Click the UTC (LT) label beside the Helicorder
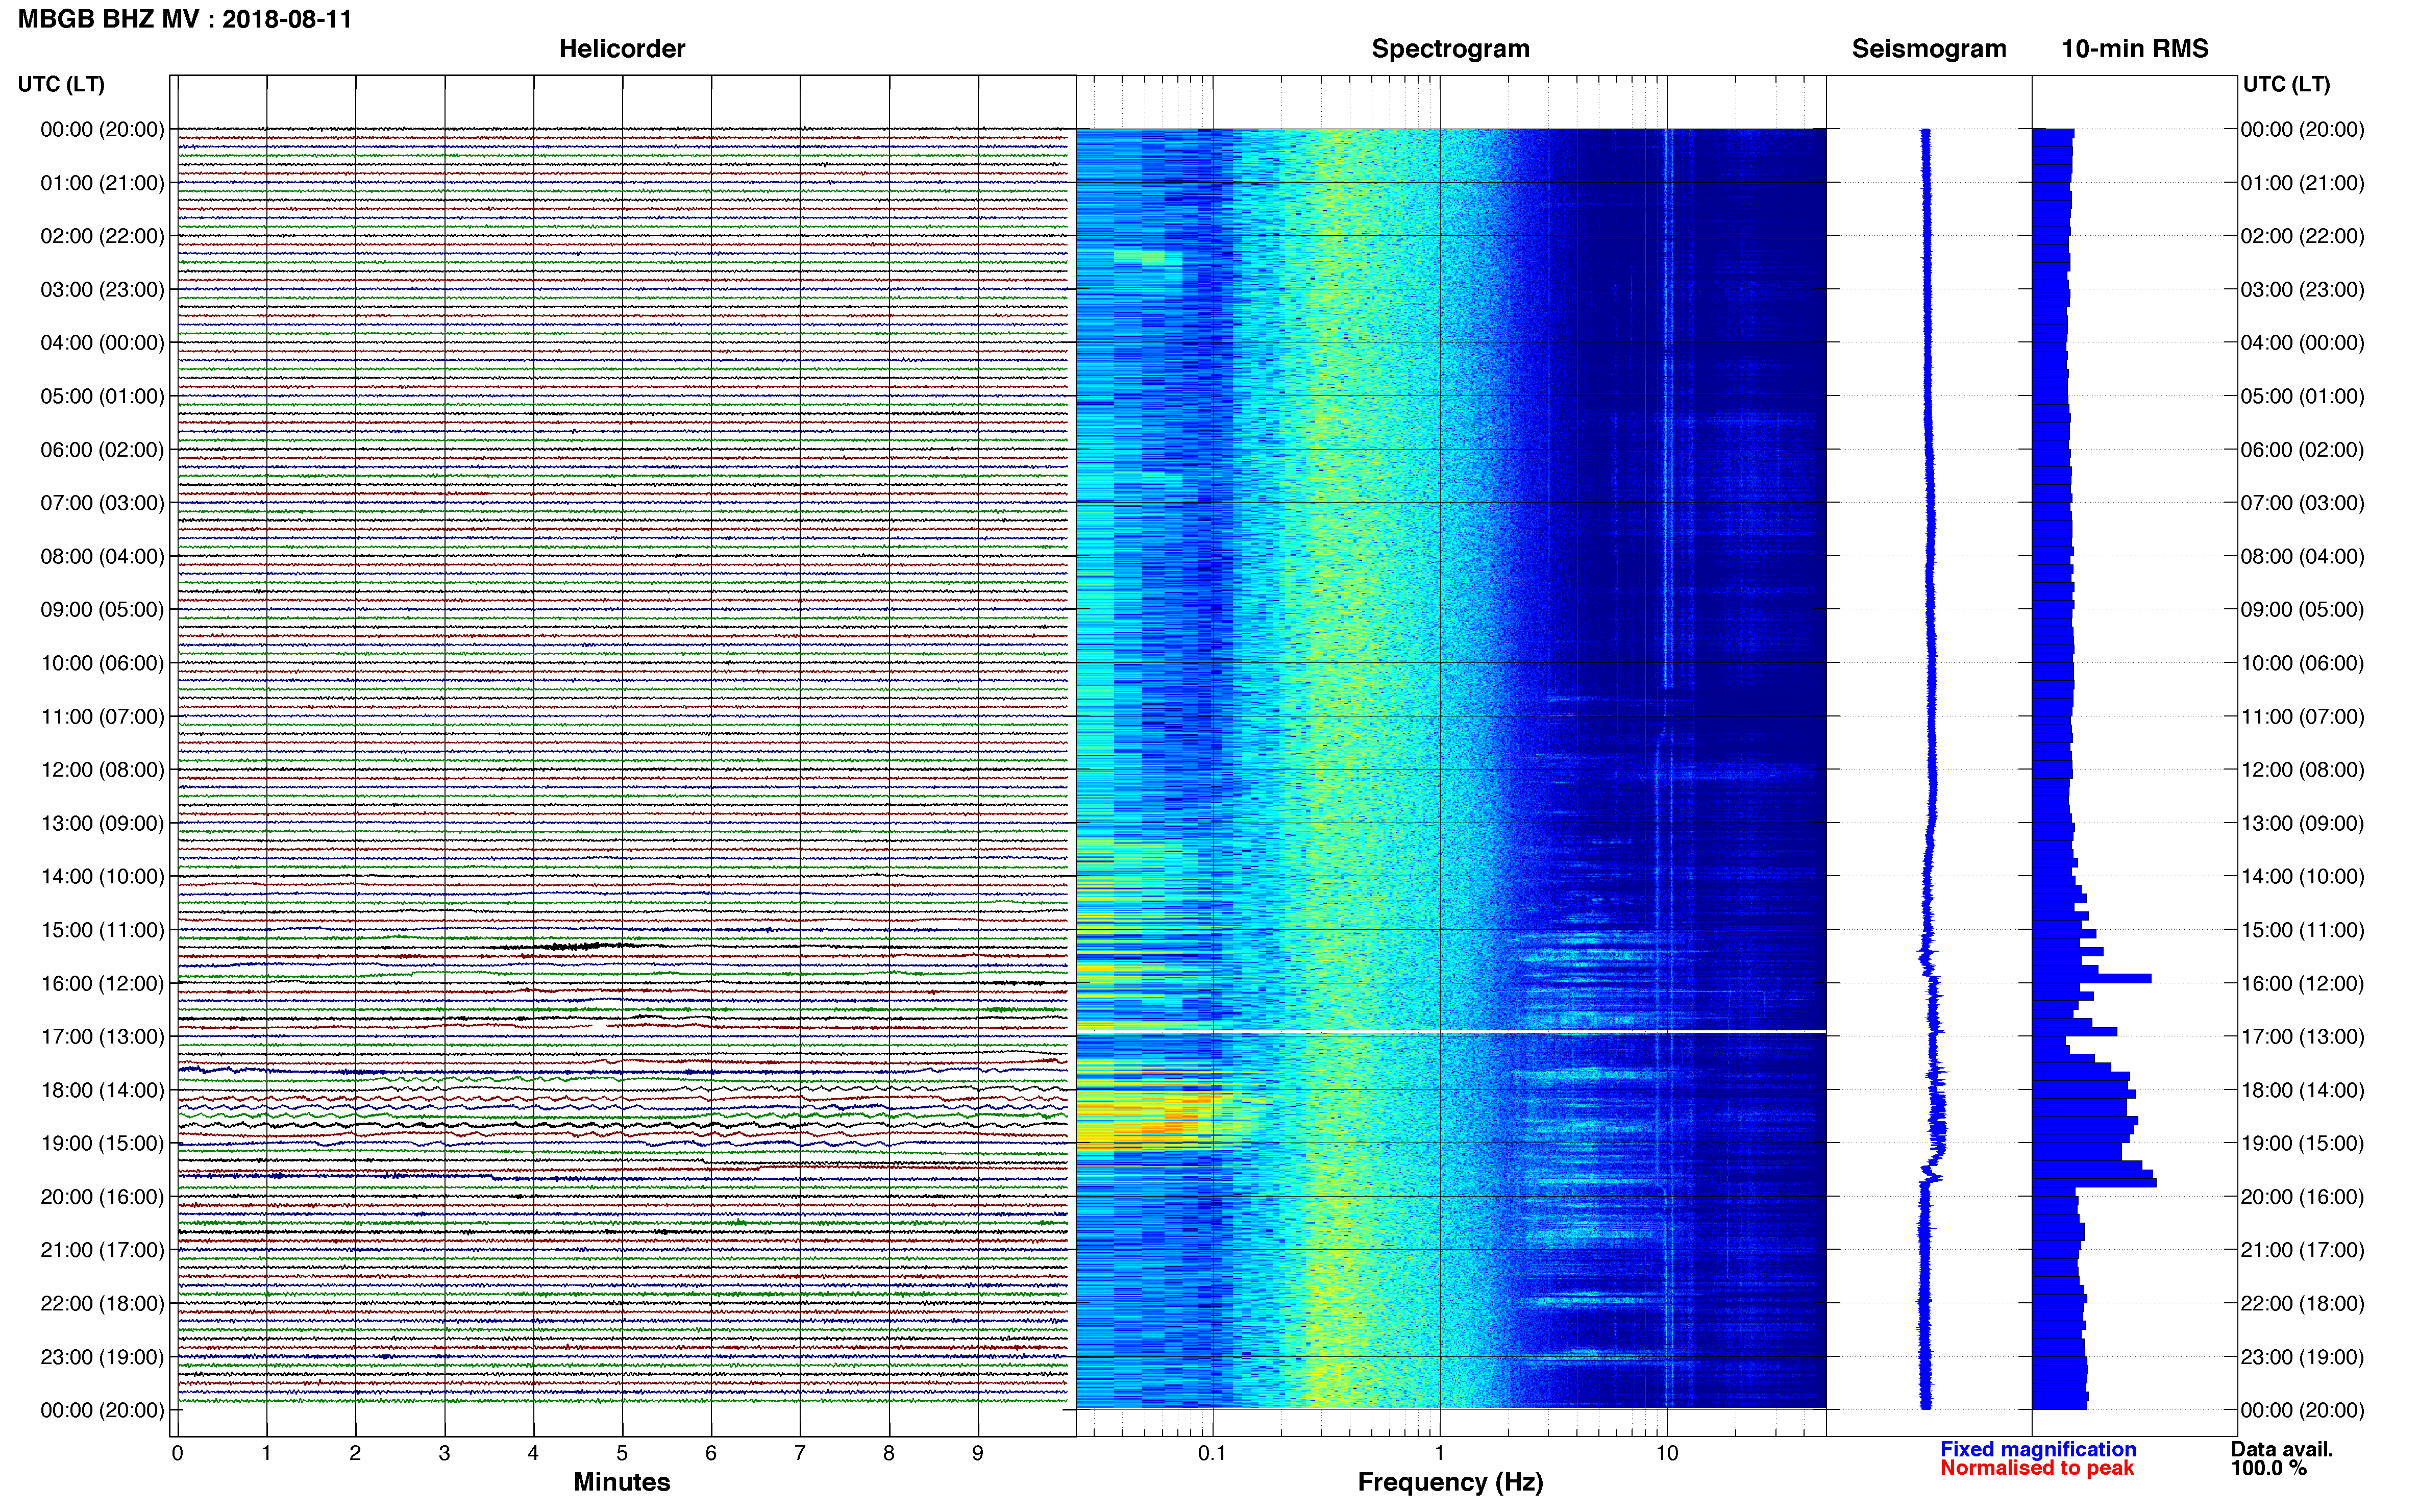 click(x=61, y=84)
